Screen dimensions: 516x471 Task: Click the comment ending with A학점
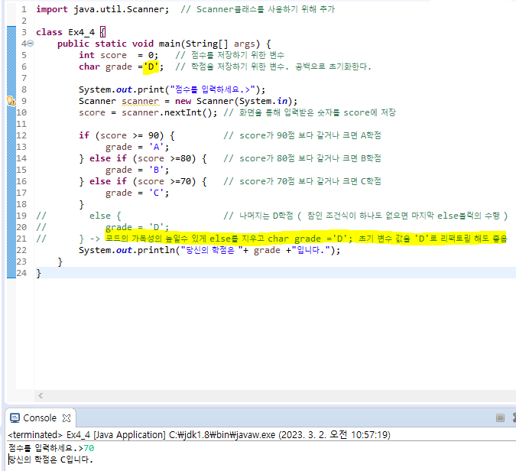click(302, 135)
